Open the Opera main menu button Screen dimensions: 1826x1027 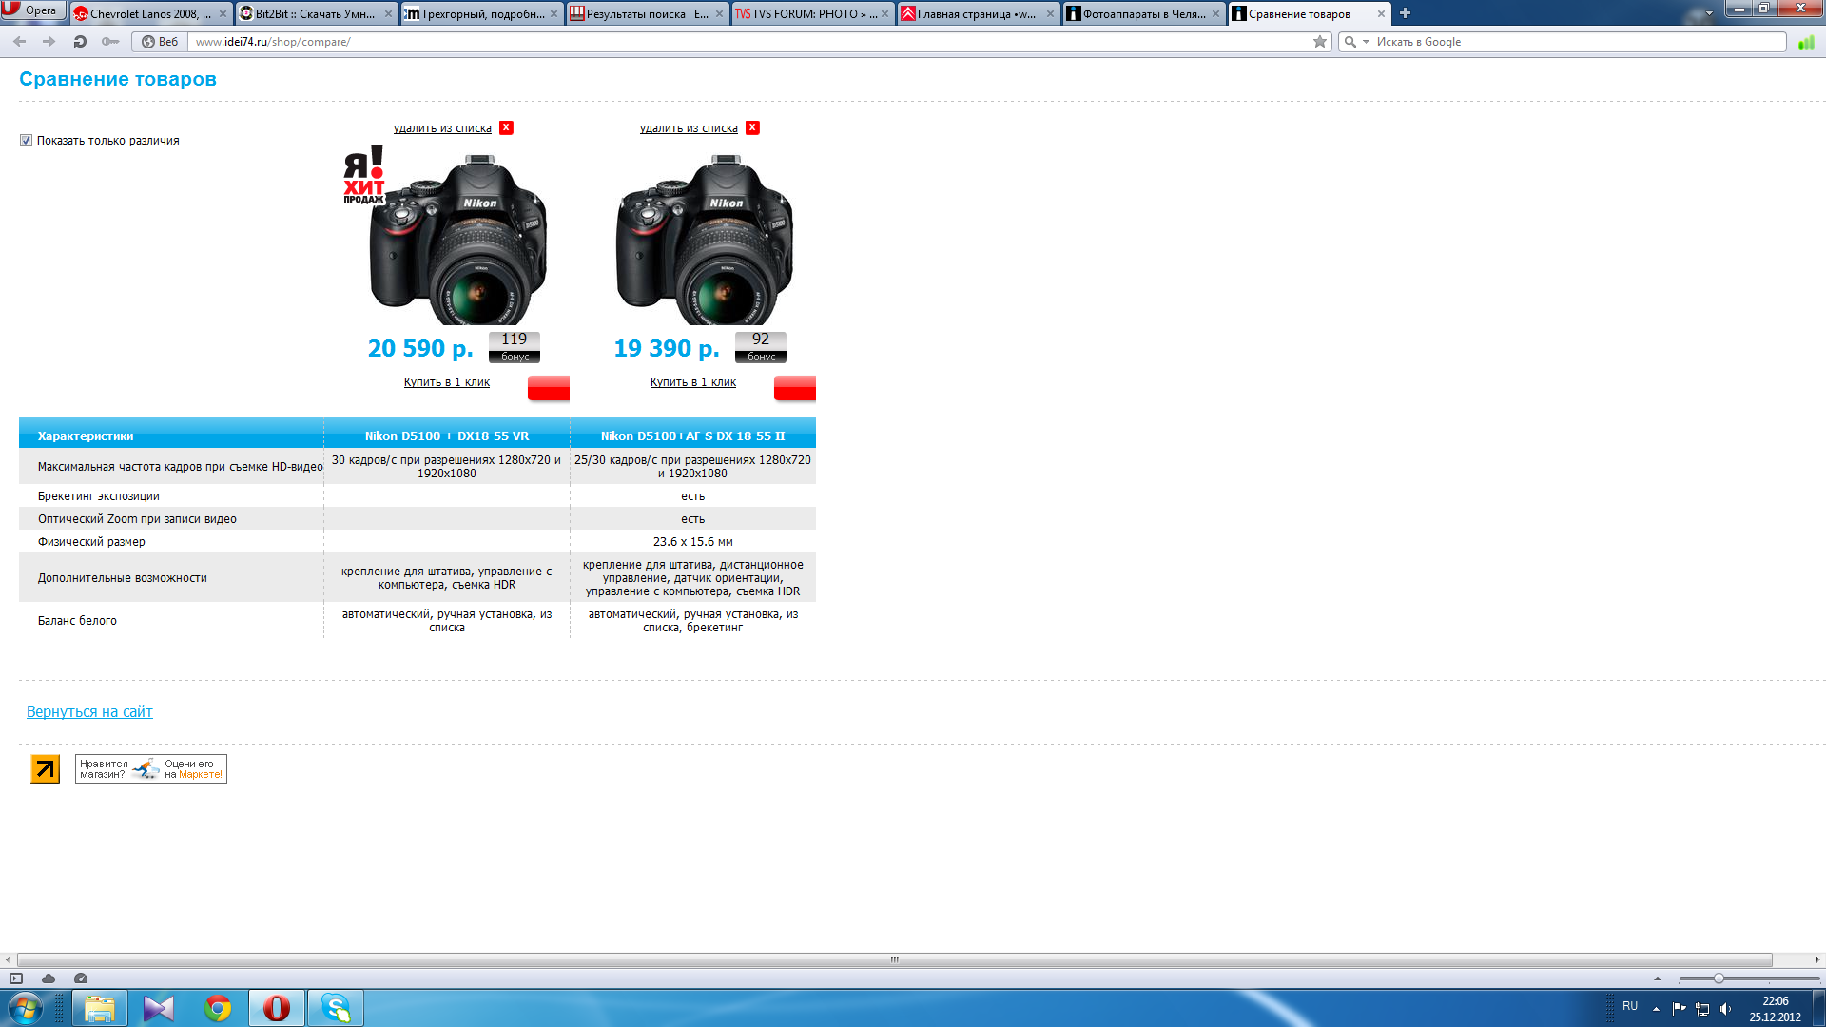click(33, 10)
